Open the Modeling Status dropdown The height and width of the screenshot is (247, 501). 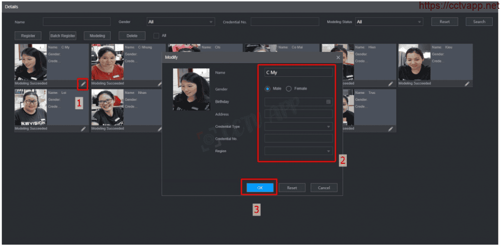[x=389, y=22]
